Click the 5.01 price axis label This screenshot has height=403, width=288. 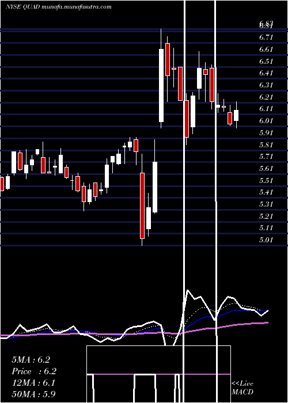click(266, 240)
